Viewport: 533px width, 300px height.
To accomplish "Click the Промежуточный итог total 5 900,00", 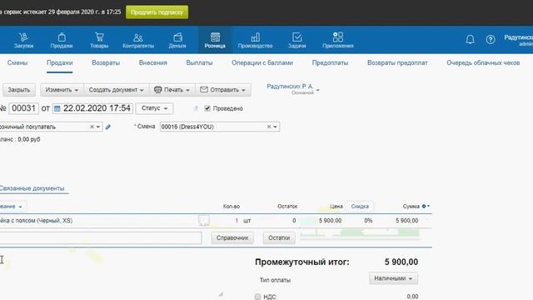I will [x=401, y=262].
